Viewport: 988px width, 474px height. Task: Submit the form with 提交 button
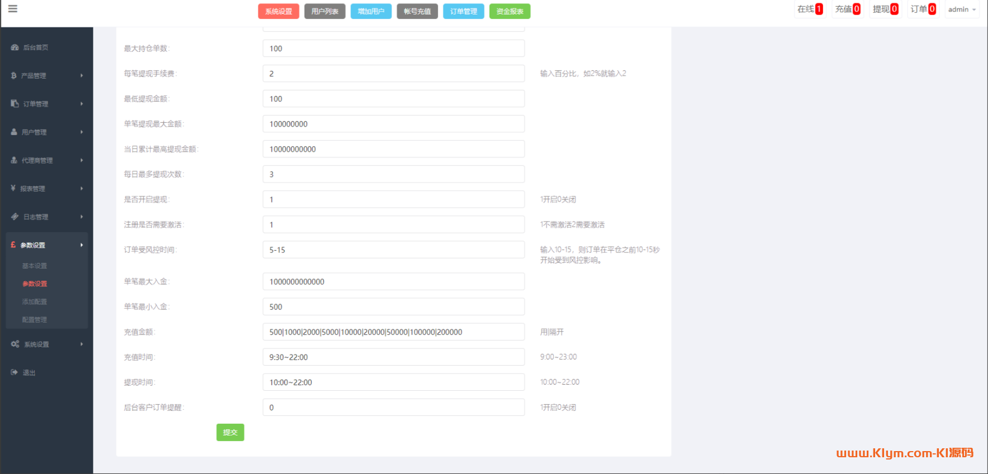[230, 432]
